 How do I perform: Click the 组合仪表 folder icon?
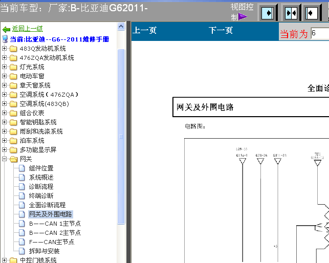[x=13, y=113]
